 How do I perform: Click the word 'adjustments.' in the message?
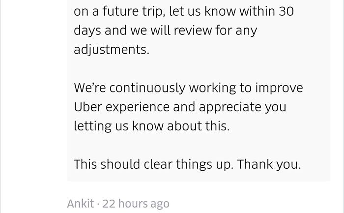pyautogui.click(x=112, y=50)
